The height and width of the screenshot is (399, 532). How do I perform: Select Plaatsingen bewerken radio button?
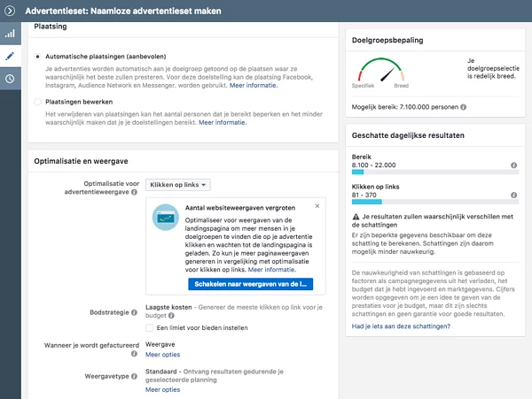pyautogui.click(x=37, y=102)
